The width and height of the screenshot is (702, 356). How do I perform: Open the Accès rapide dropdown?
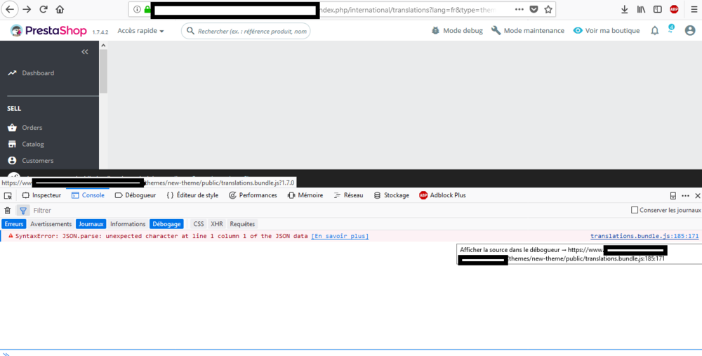pos(140,30)
